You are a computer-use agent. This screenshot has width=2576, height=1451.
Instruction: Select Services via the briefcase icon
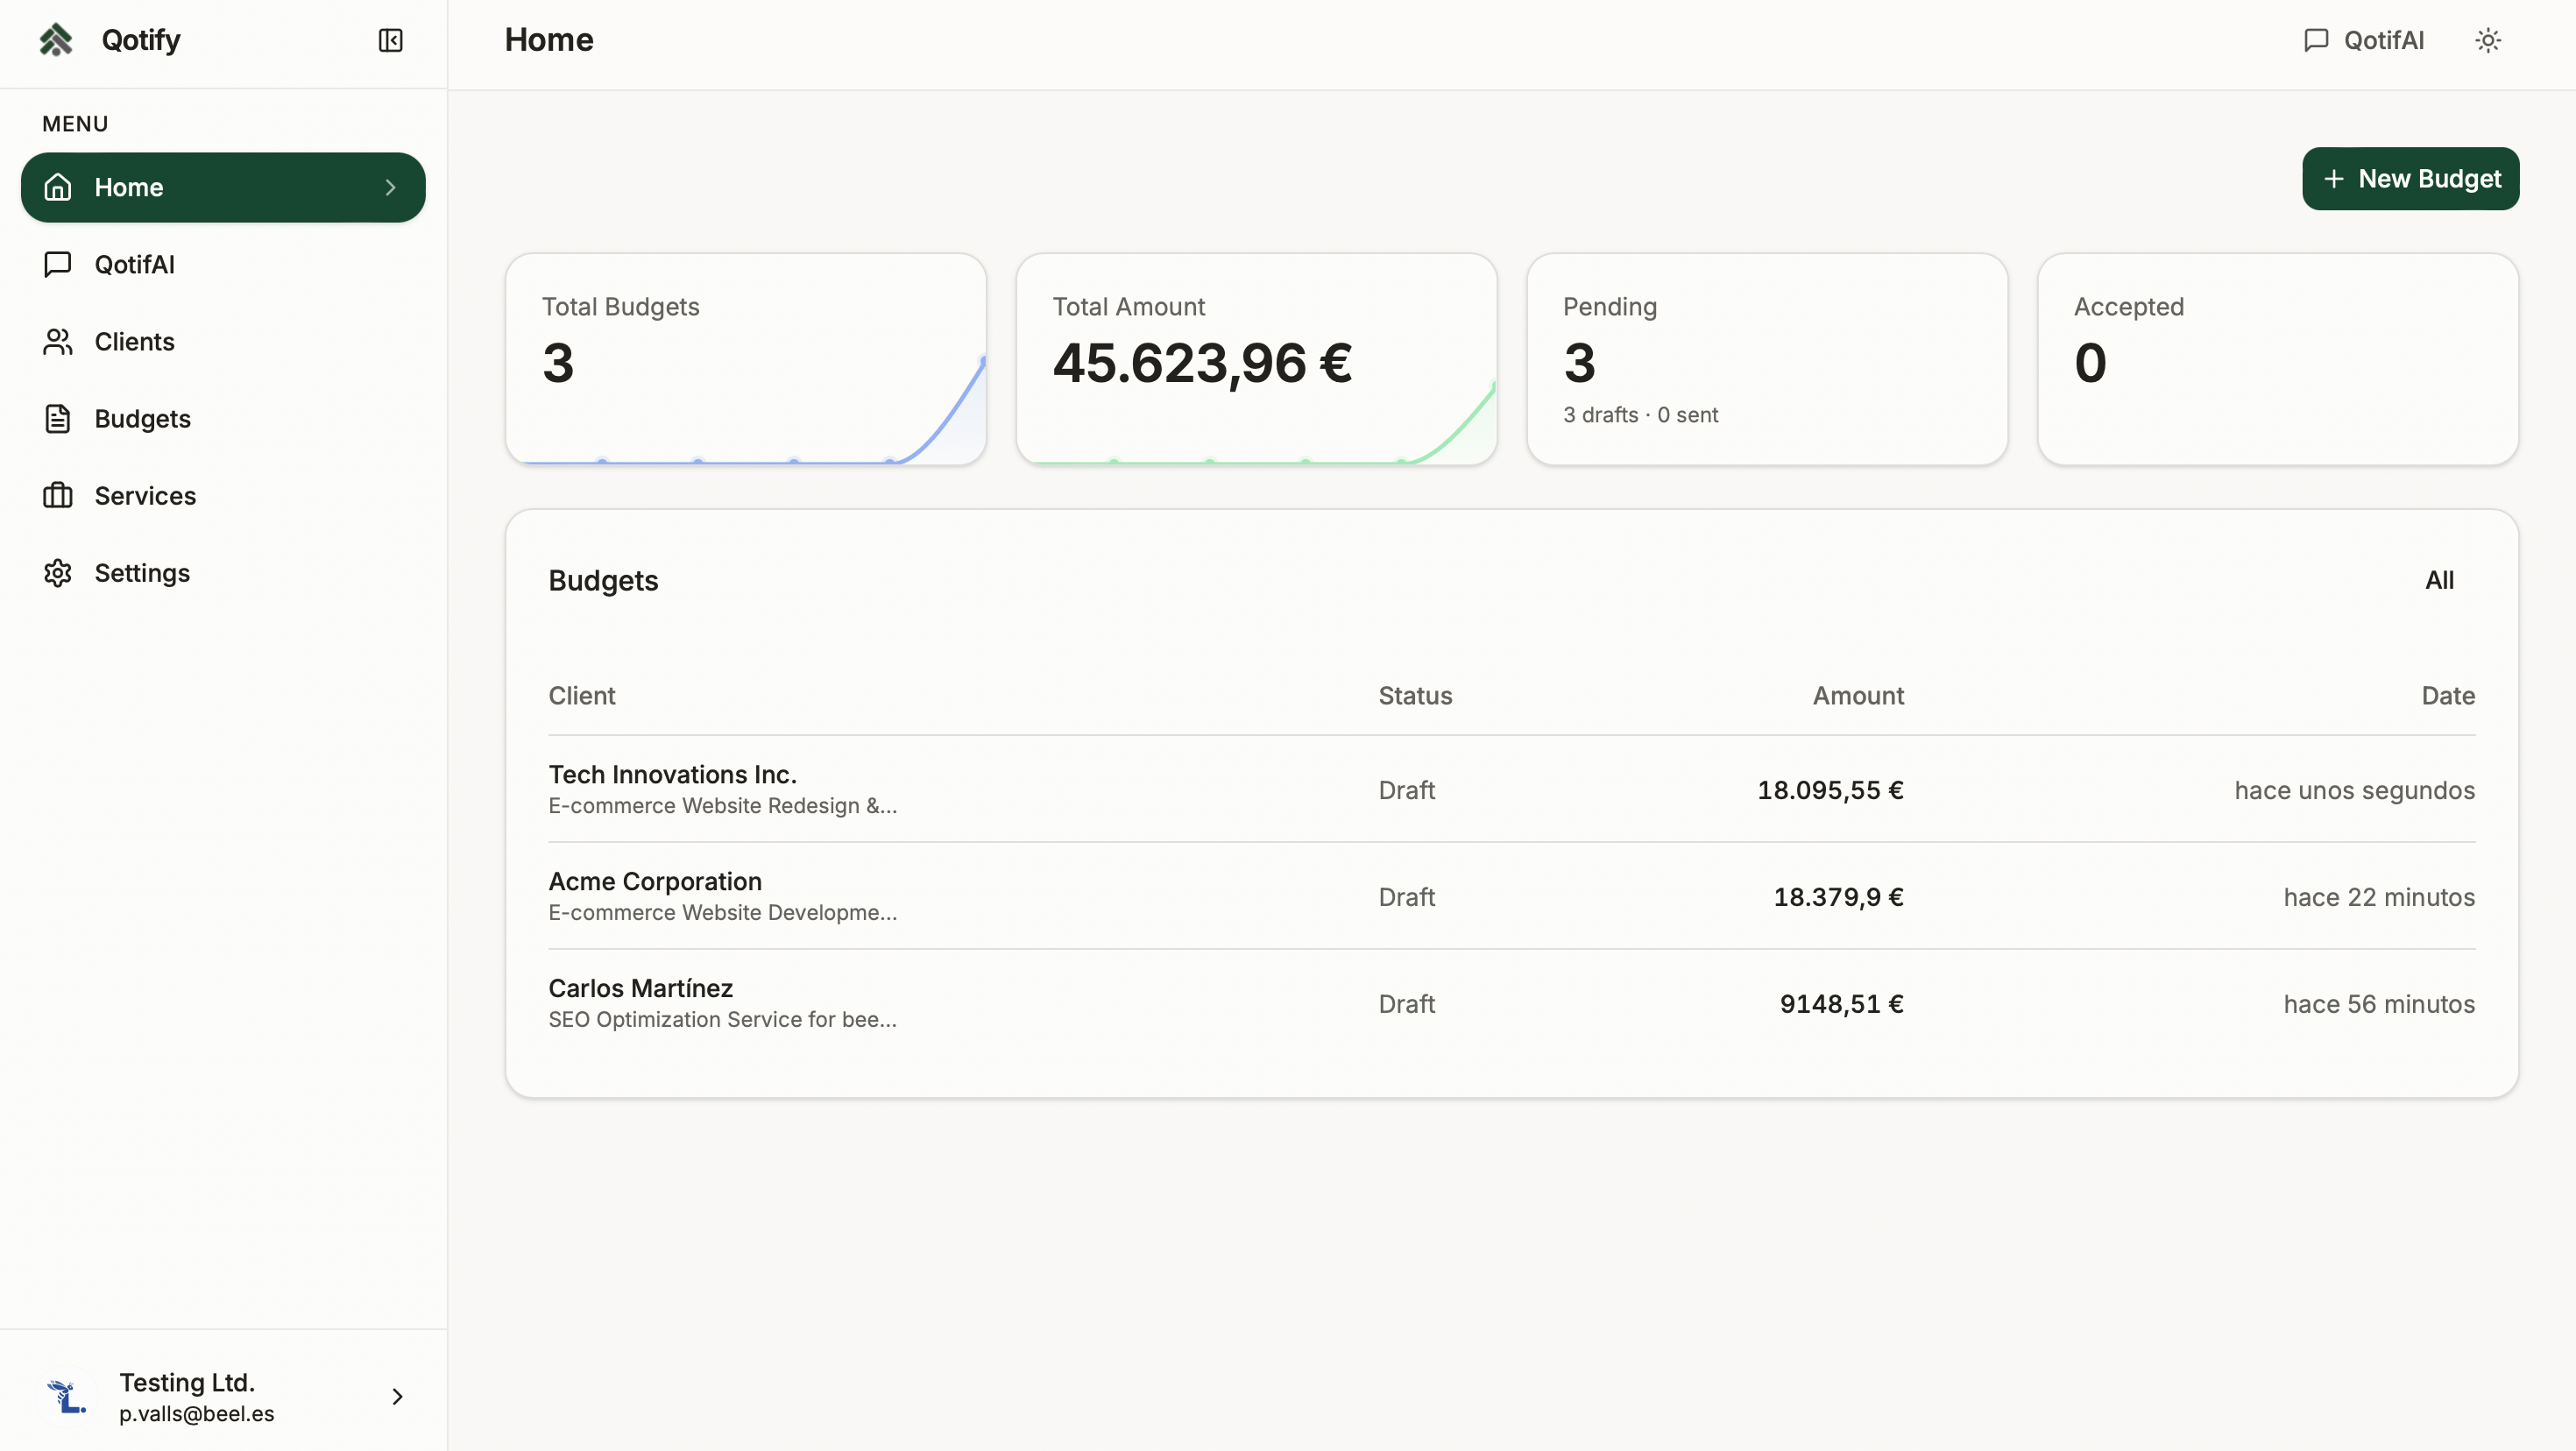(x=57, y=495)
